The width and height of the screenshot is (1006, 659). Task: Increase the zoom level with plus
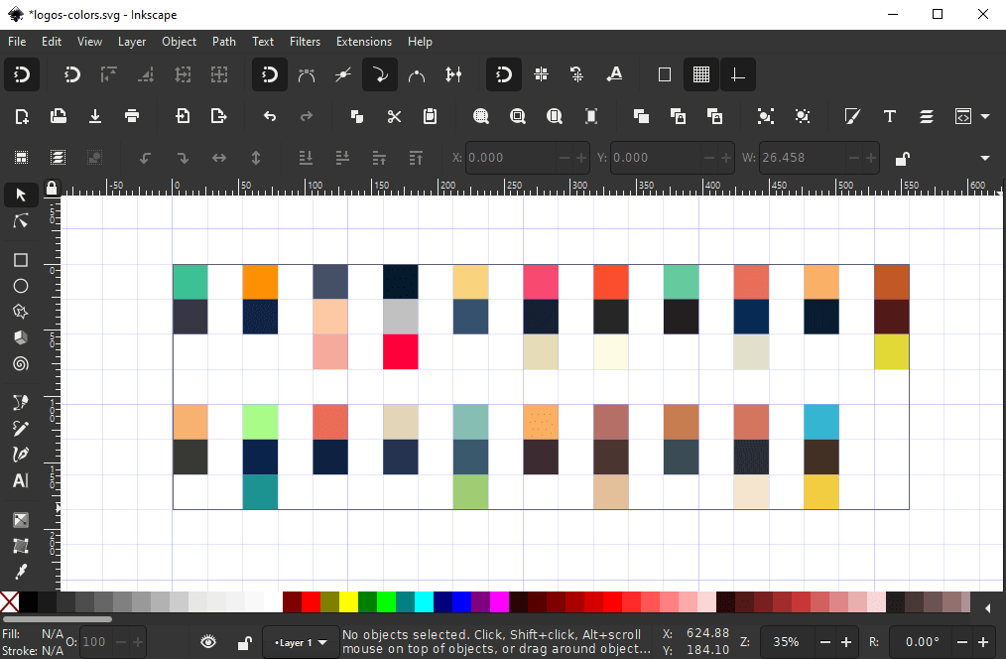(846, 642)
